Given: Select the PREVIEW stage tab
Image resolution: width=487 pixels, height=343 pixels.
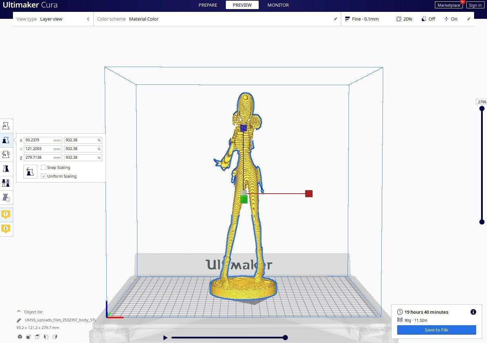Looking at the screenshot, I should 242,5.
